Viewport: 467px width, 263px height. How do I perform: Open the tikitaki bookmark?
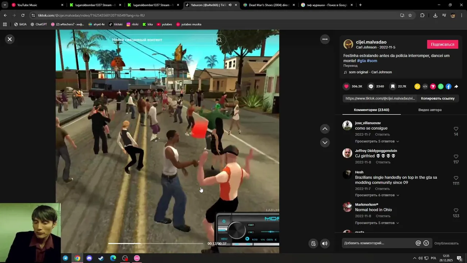[116, 24]
